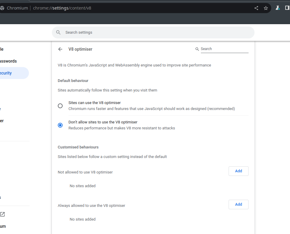Click the magnifier in Search settings bar
This screenshot has height=234, width=290.
[58, 32]
